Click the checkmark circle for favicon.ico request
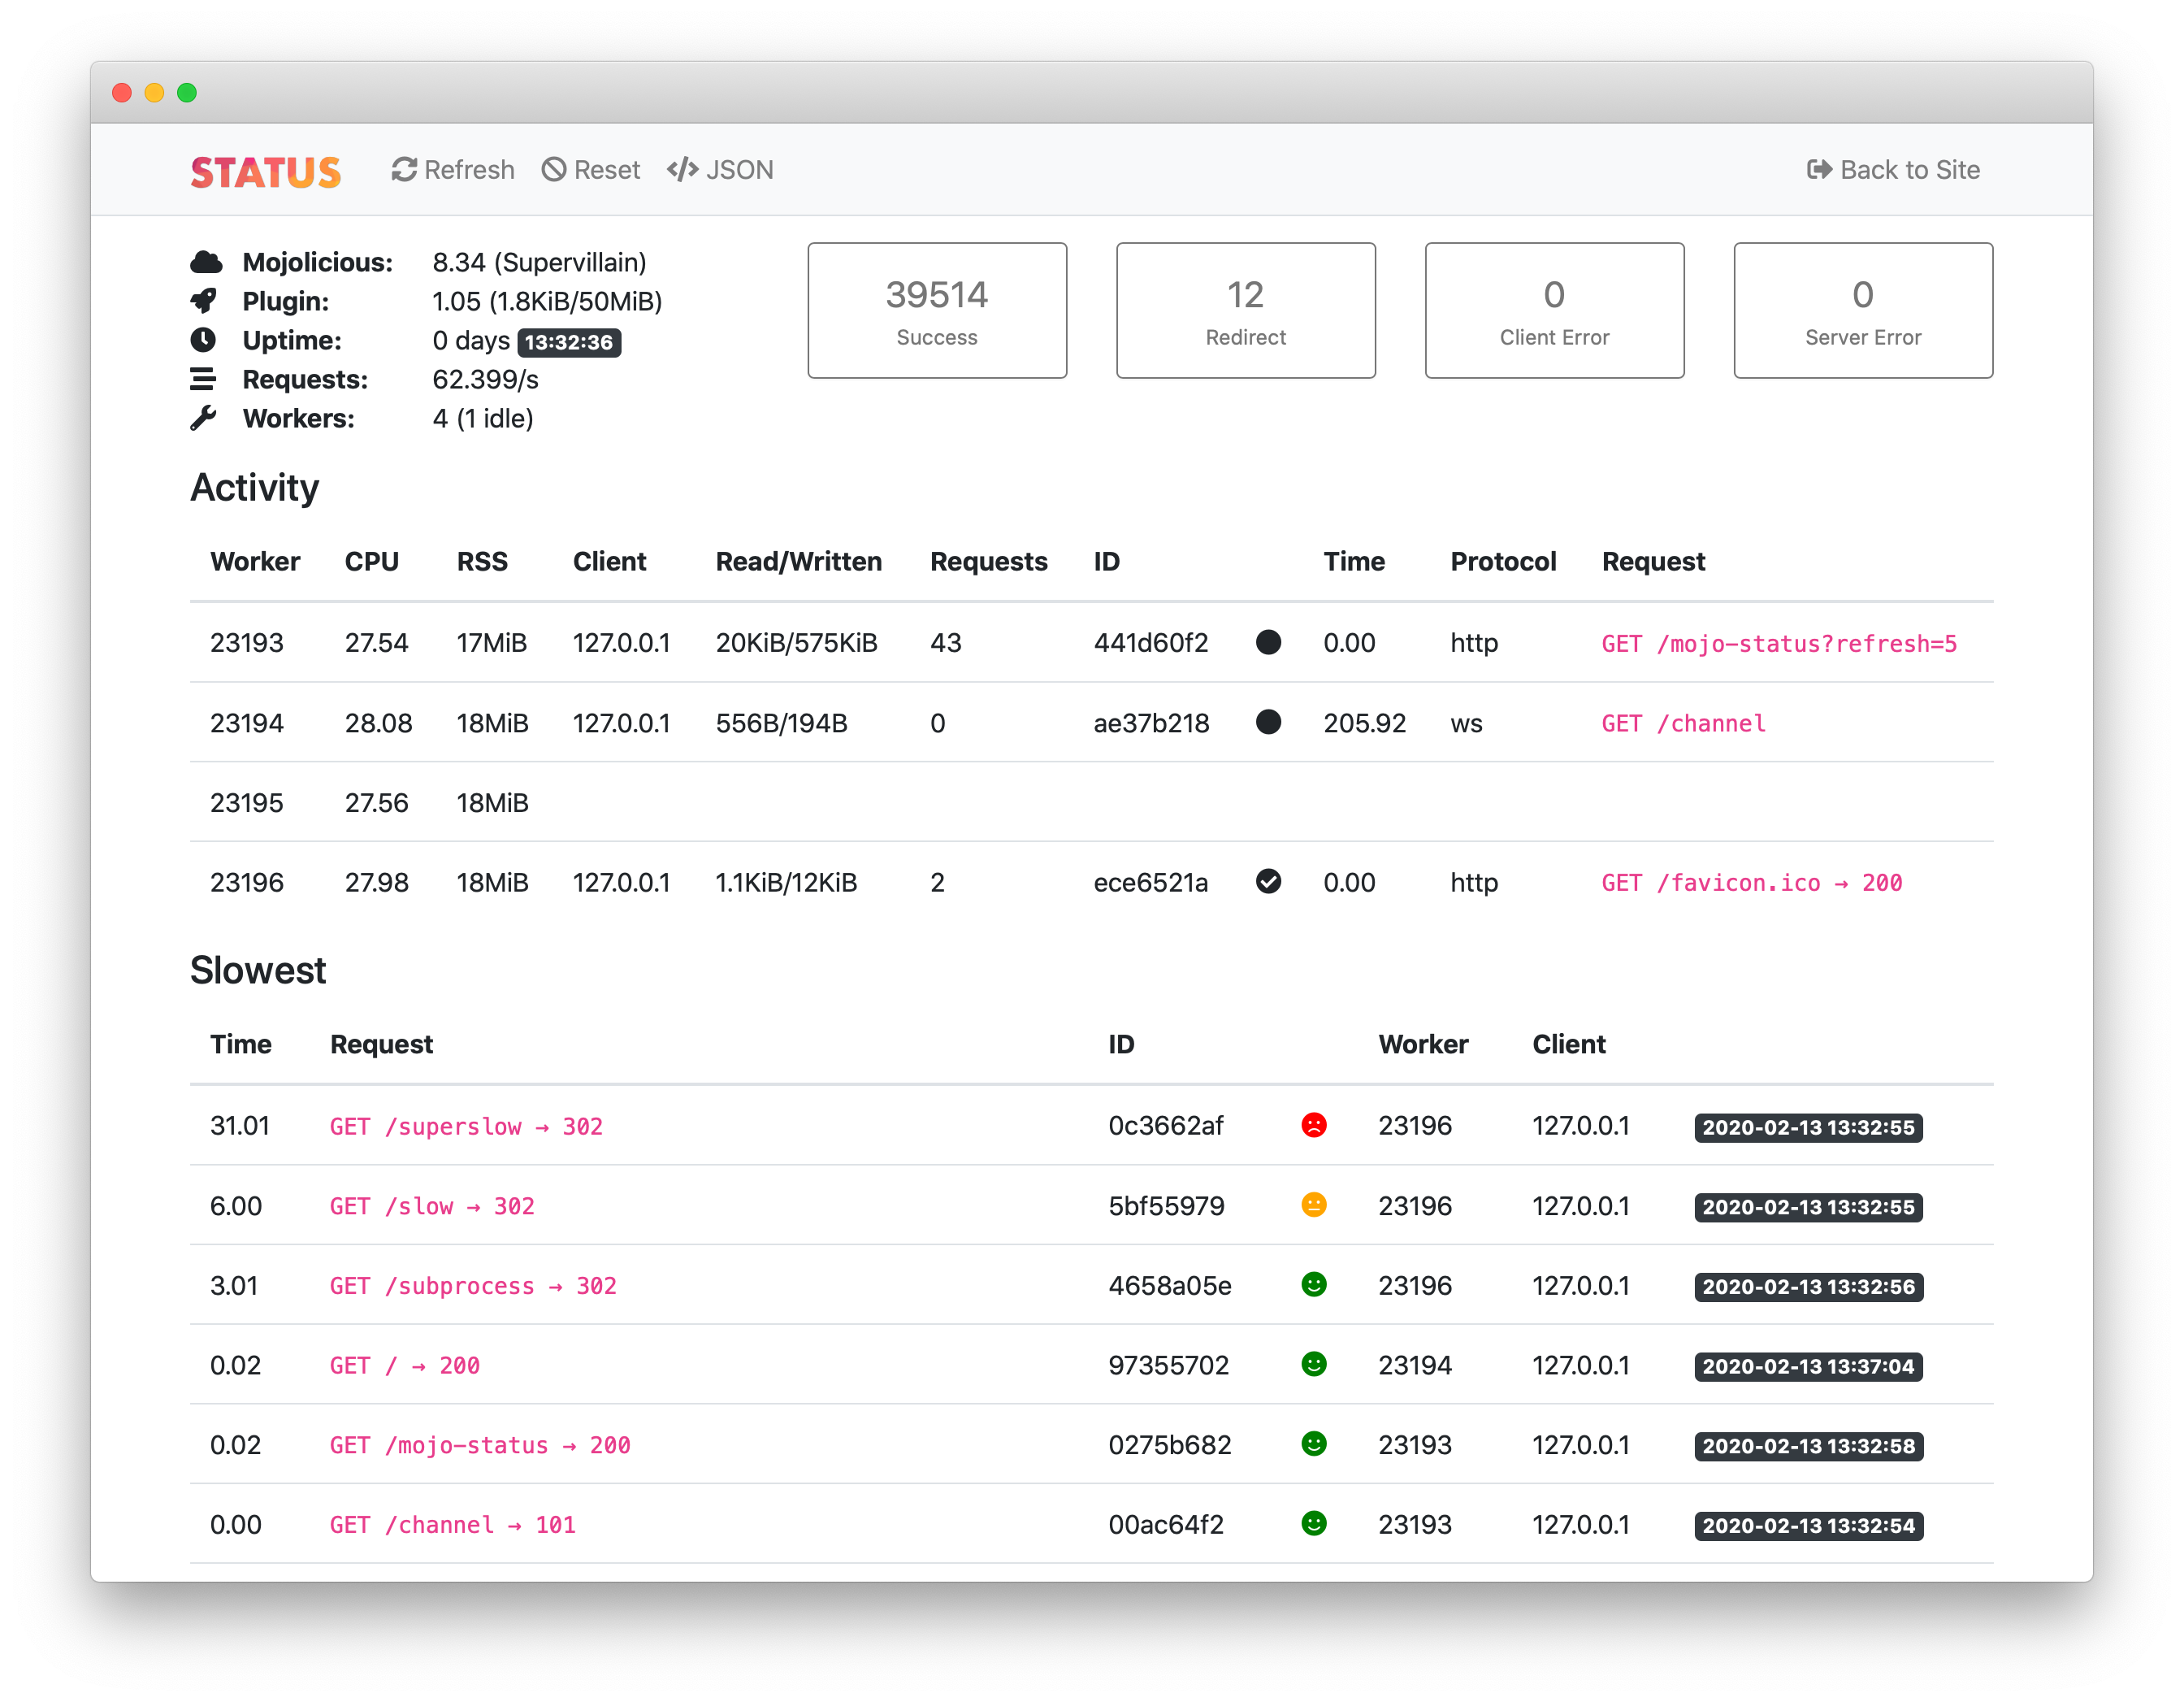Screen dimensions: 2184x1702 pyautogui.click(x=1268, y=882)
